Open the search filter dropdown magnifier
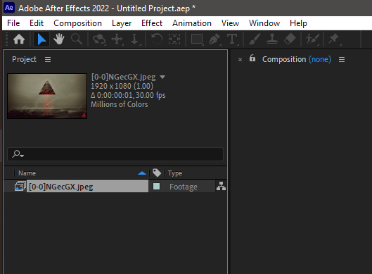 click(18, 154)
